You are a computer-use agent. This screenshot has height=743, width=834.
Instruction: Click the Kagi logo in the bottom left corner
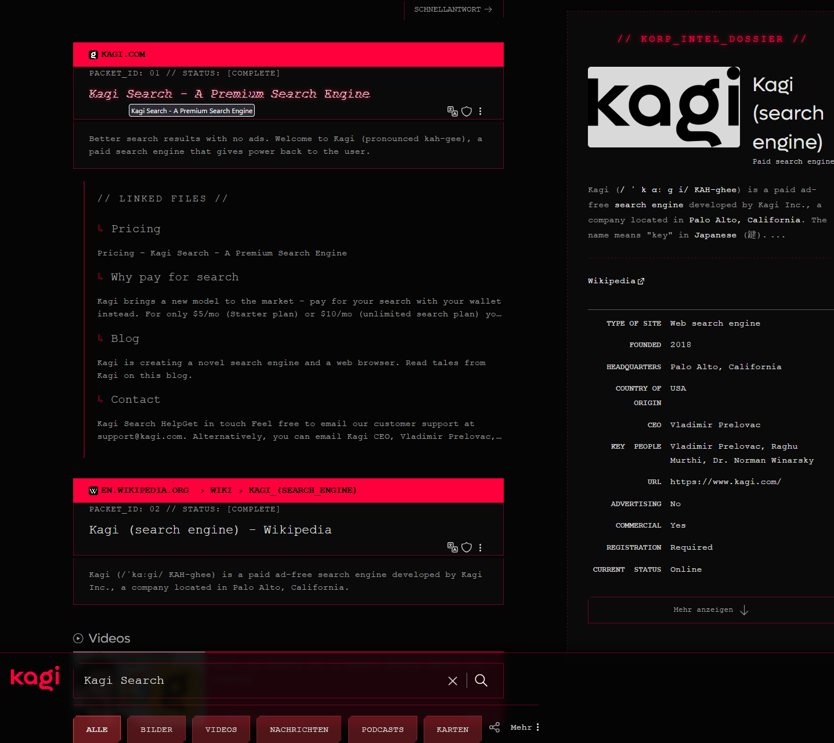click(x=34, y=679)
